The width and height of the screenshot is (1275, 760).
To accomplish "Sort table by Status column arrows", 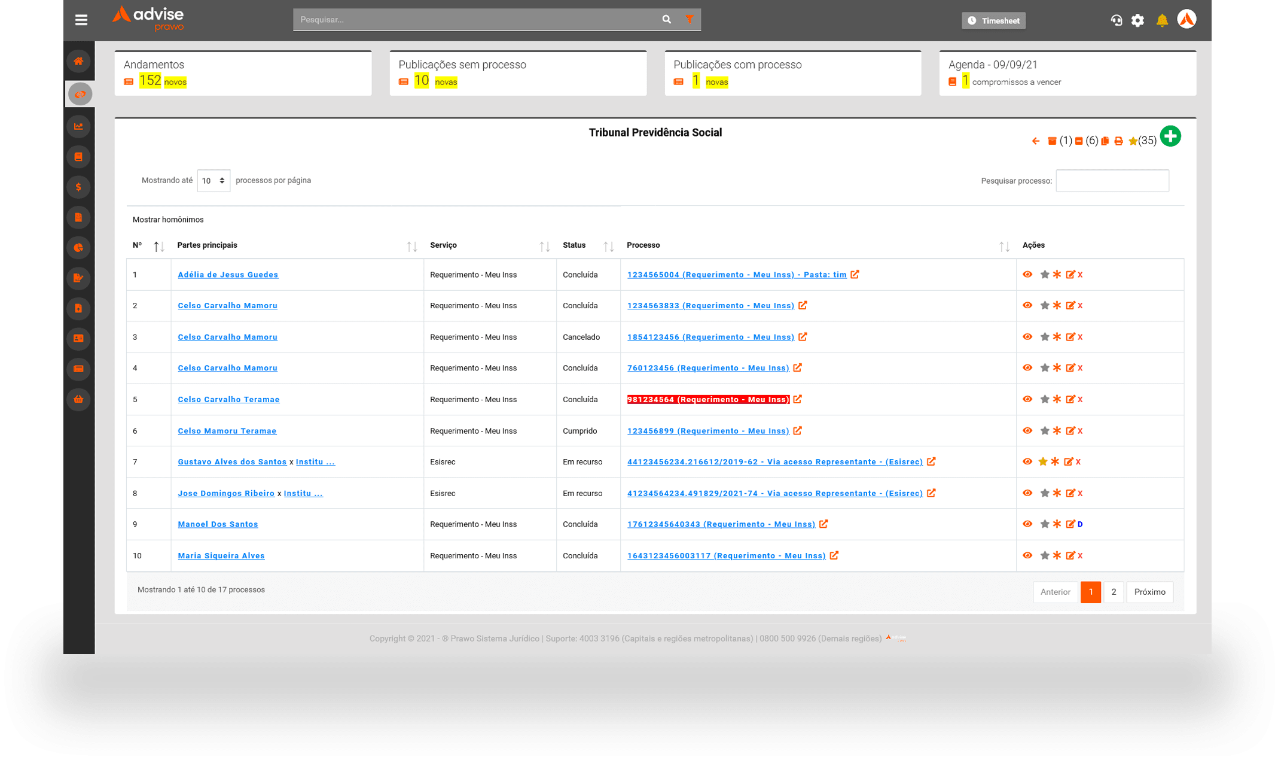I will 608,246.
